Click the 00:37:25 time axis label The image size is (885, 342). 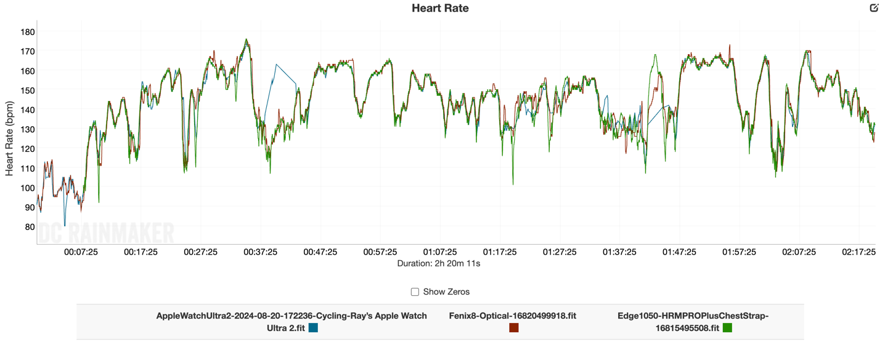(260, 252)
